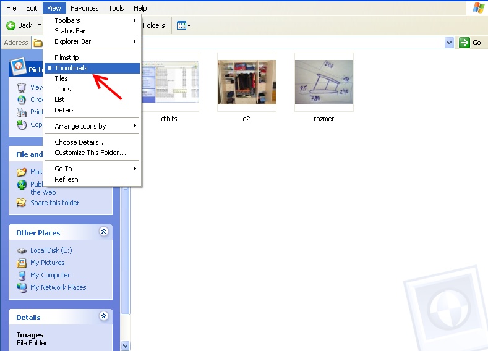Click the green Go arrow button
The height and width of the screenshot is (351, 488).
(464, 43)
